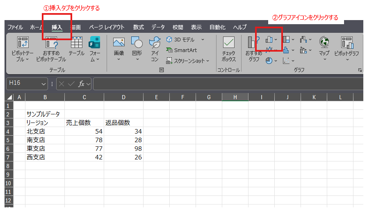Image resolution: width=367 pixels, height=209 pixels.
Task: Click the Shapes (図形) icon
Action: click(137, 43)
